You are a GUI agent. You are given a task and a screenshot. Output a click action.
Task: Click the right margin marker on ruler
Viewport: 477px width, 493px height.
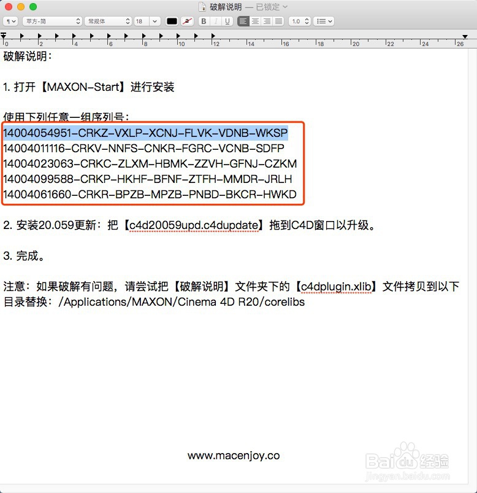[465, 37]
